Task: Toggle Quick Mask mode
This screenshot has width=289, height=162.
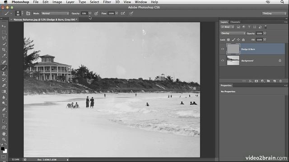Action: (x=4, y=157)
